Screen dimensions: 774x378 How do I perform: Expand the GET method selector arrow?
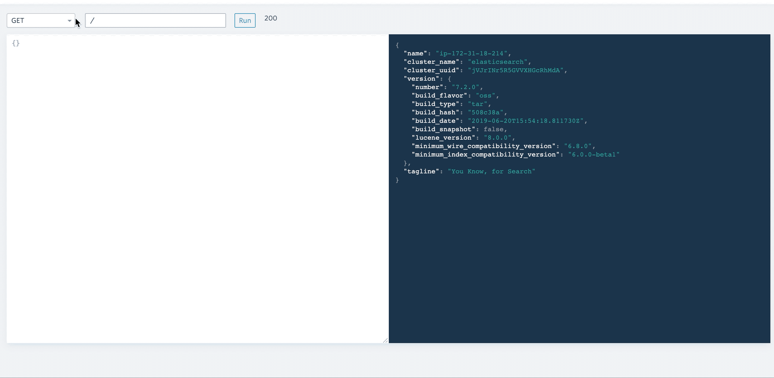tap(70, 20)
